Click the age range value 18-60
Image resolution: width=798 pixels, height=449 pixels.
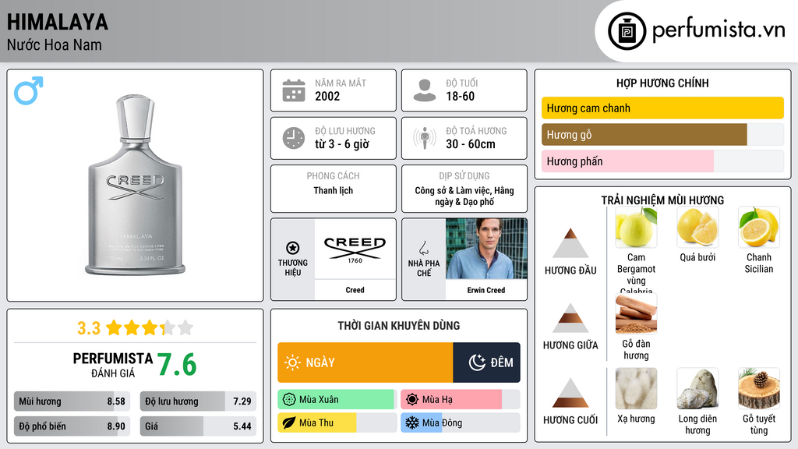pyautogui.click(x=460, y=96)
